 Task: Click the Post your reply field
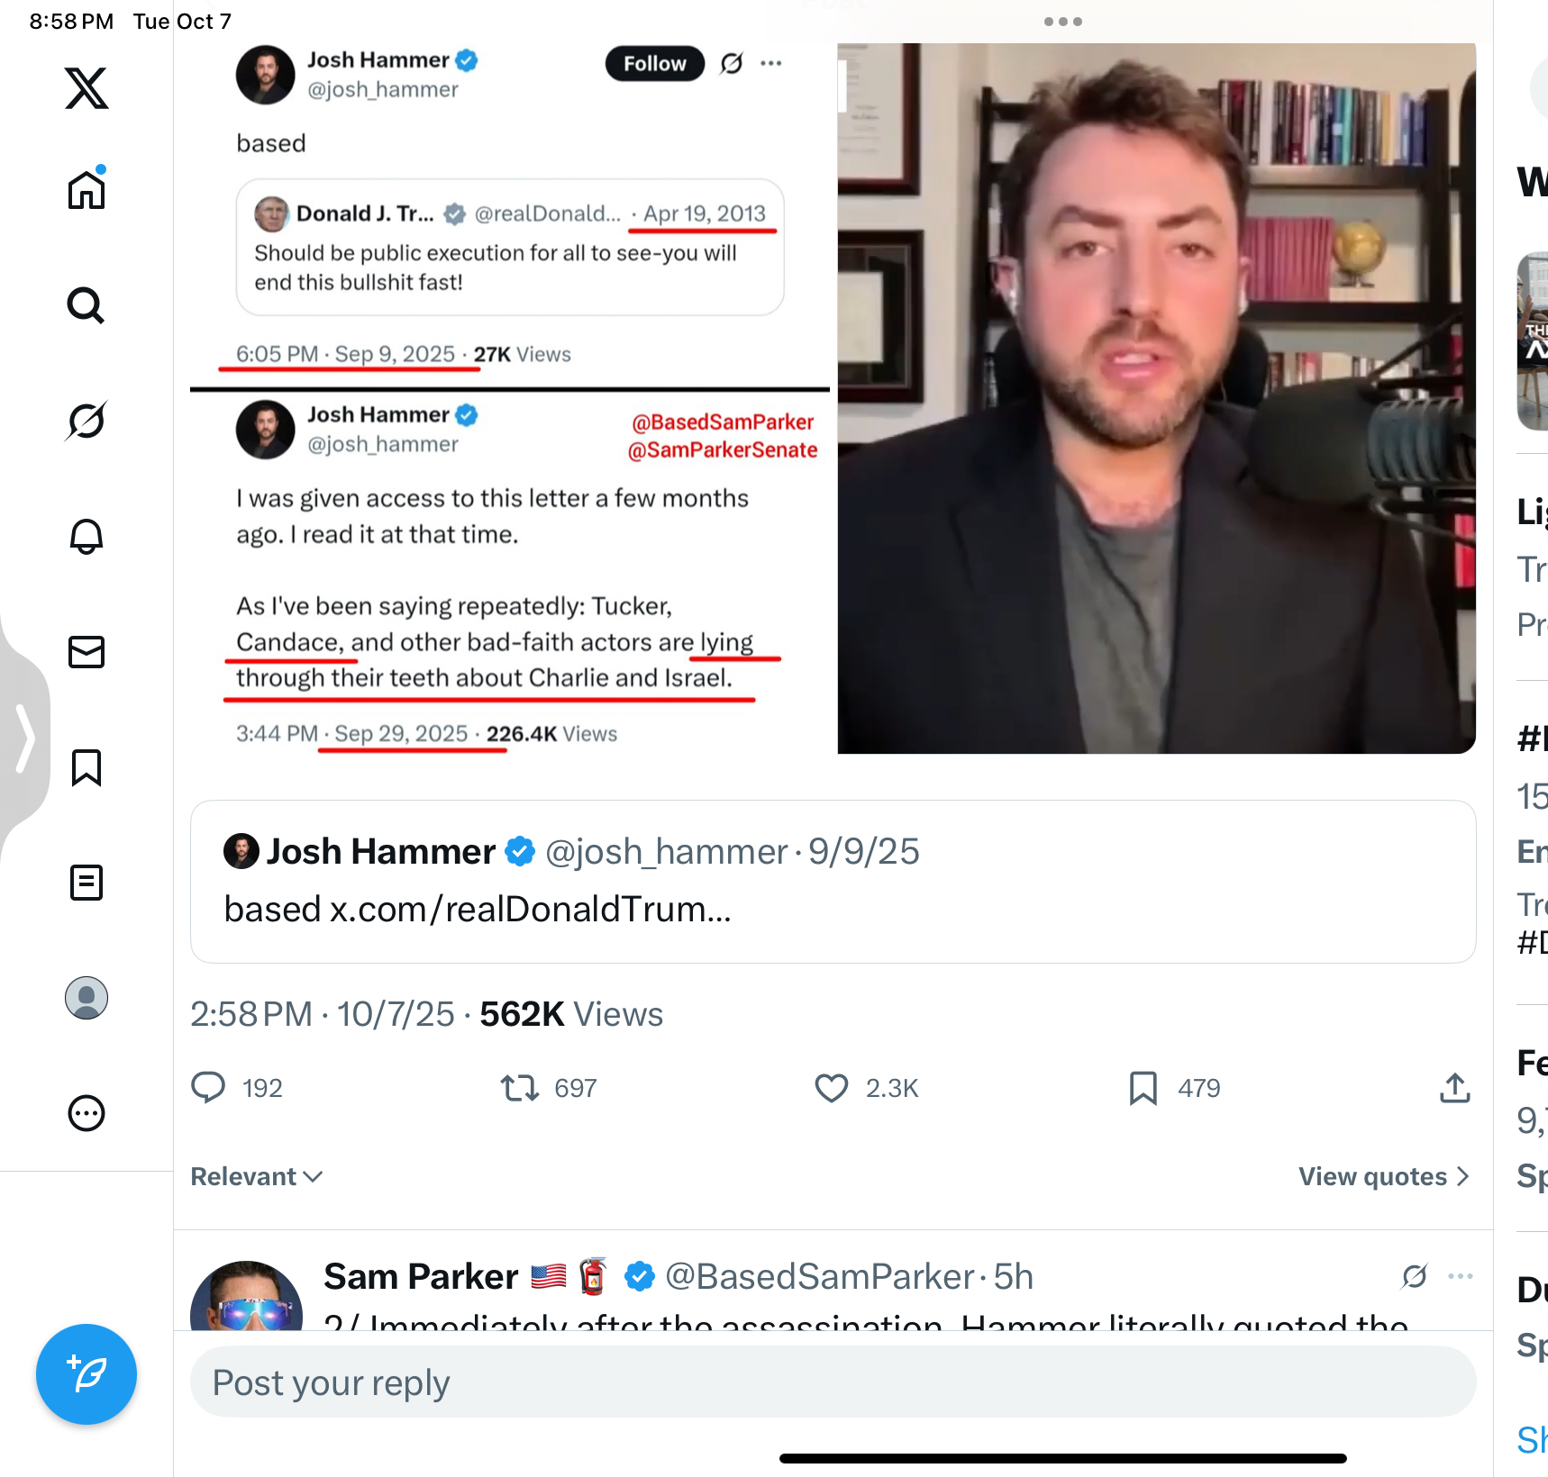coord(833,1382)
